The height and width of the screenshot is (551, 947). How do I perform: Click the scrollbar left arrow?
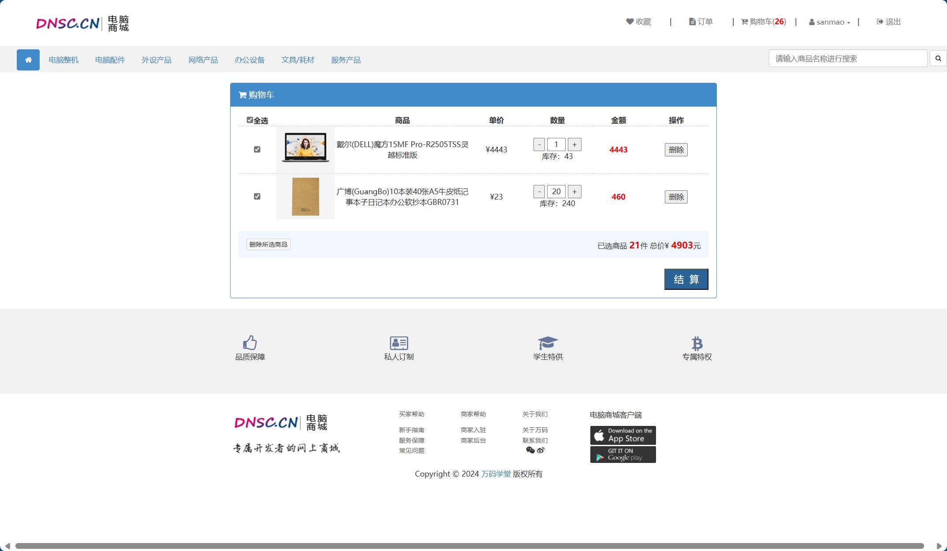(x=7, y=546)
